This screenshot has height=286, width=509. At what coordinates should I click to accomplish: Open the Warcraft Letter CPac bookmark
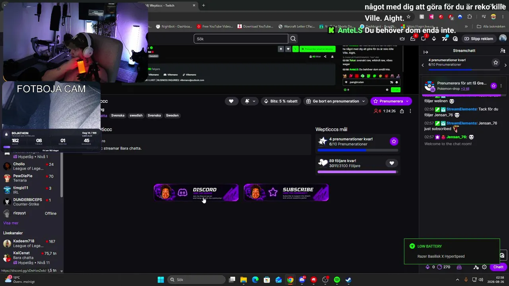tap(296, 27)
